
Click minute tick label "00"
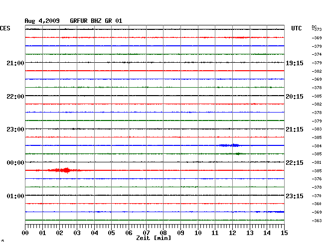coord(25,233)
